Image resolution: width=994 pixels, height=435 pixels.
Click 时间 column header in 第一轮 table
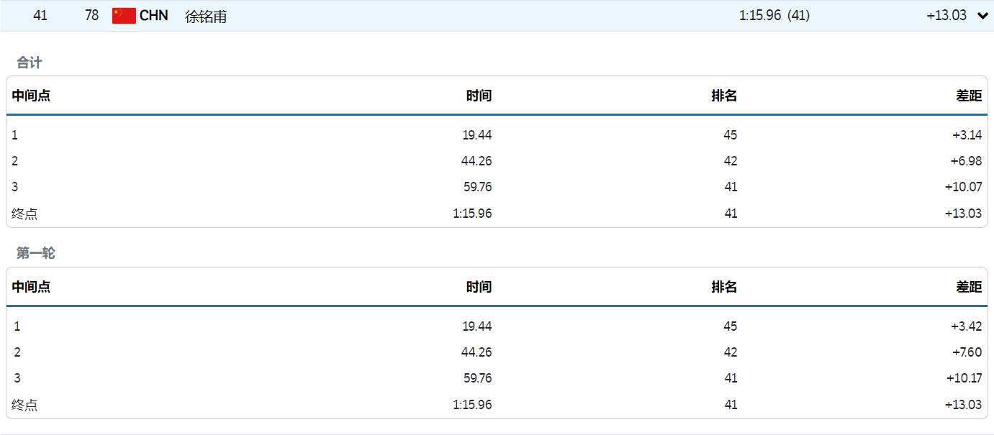[479, 287]
